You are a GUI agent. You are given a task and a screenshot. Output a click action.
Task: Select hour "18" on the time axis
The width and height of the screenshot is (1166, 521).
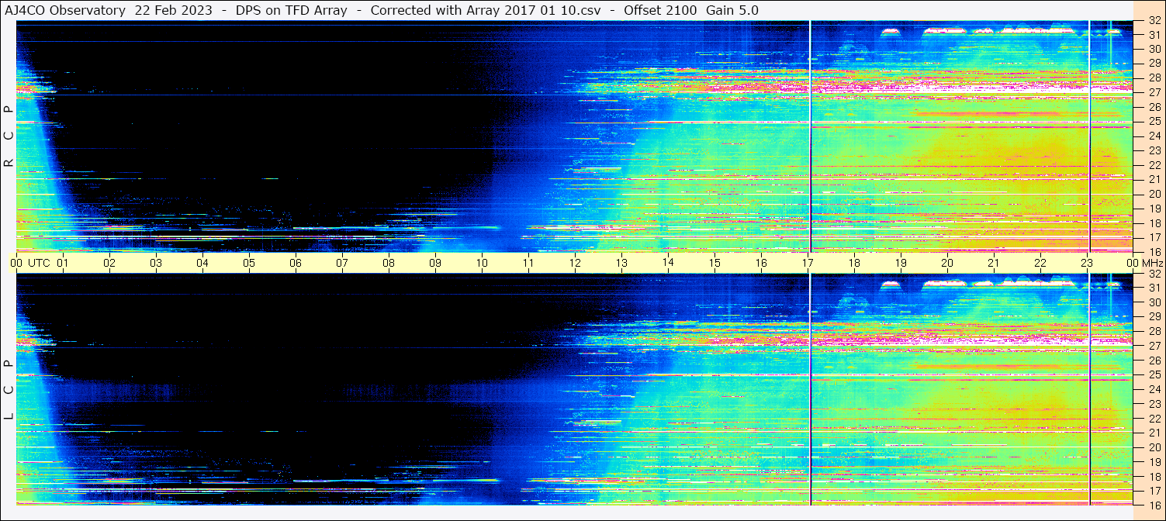(854, 263)
